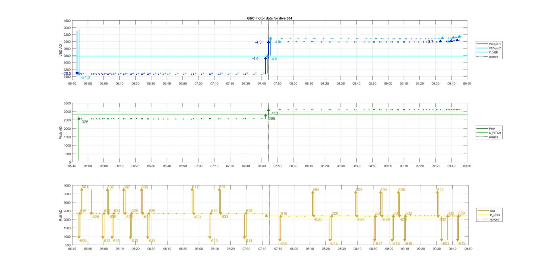Screen dimensions: 555x275
Task: Click the '-4.8' VBD data label
Action: pyautogui.click(x=274, y=59)
